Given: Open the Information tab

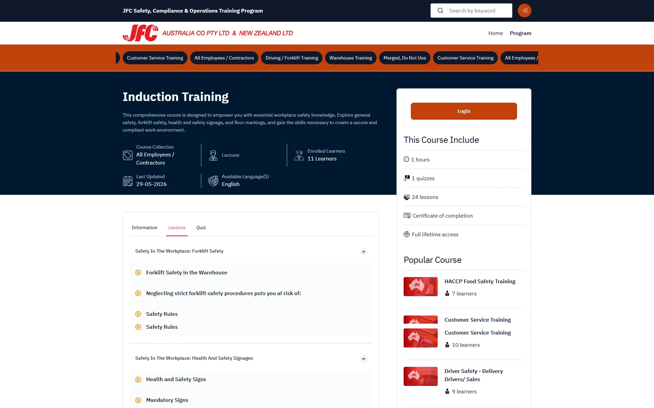Looking at the screenshot, I should click(x=144, y=227).
